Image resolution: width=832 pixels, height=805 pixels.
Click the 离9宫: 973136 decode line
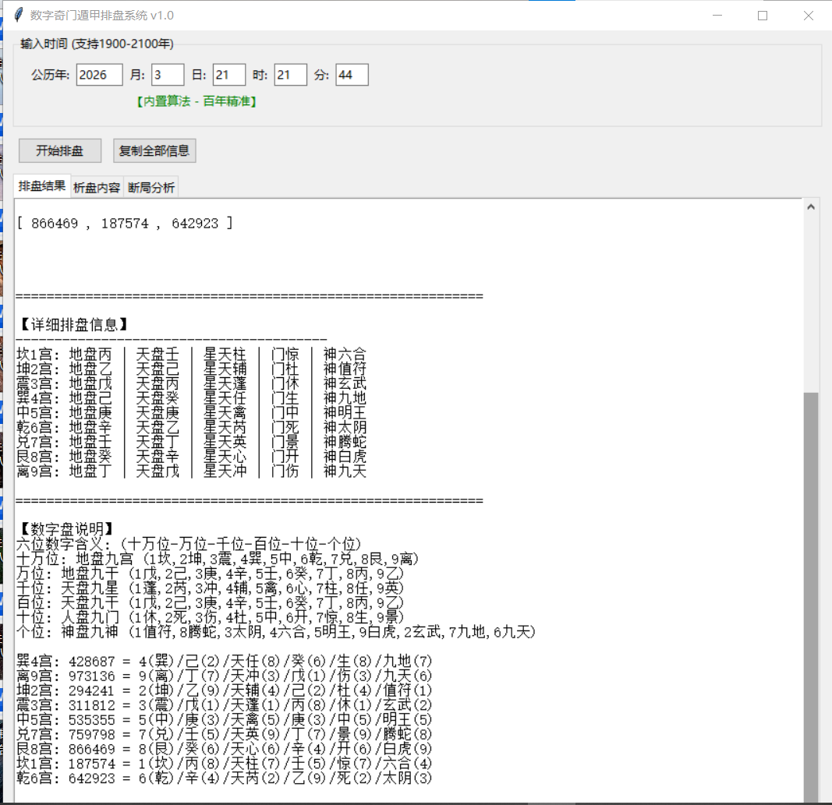tap(225, 676)
